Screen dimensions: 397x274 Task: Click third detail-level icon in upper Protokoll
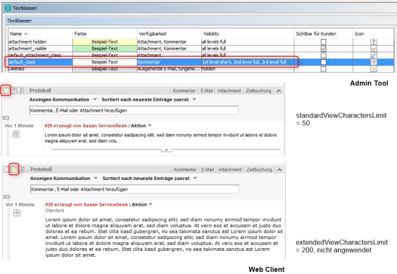point(21,89)
